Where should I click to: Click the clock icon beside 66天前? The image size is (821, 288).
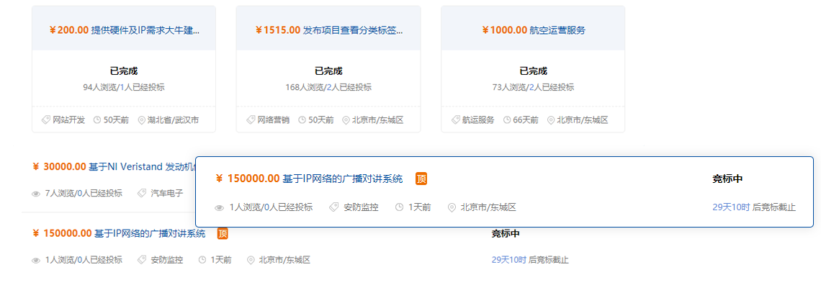(507, 120)
